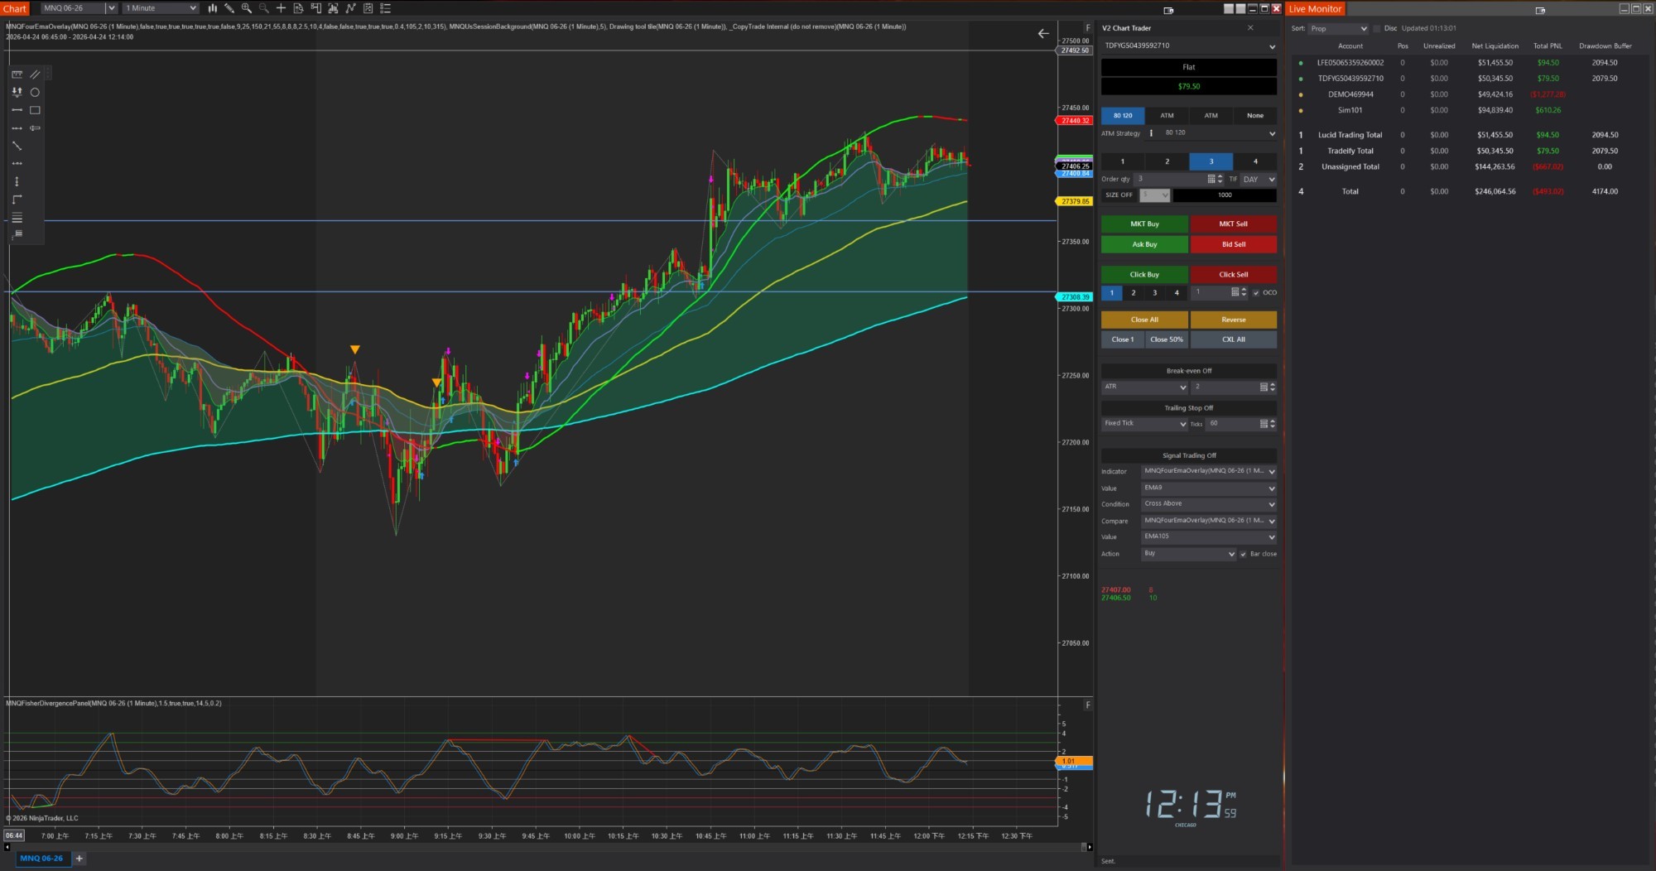
Task: Open the TIF dropdown showing DAY
Action: click(1257, 179)
